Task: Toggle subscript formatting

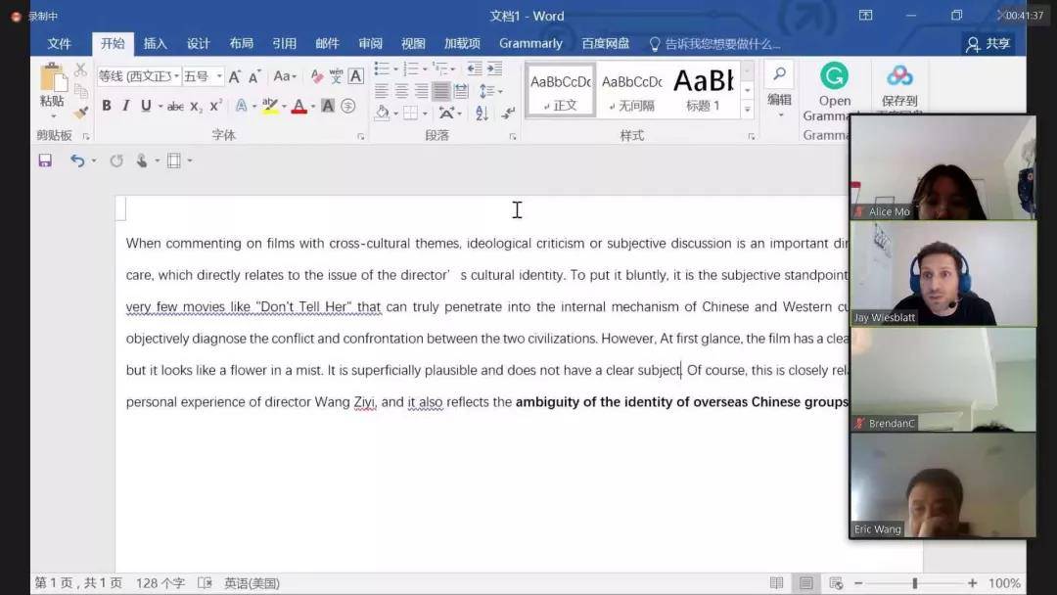Action: click(x=196, y=106)
